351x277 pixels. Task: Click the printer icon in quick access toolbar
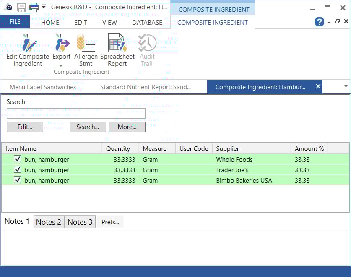click(x=34, y=7)
